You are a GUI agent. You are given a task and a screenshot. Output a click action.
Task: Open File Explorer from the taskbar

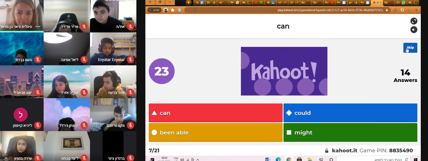coord(310,159)
